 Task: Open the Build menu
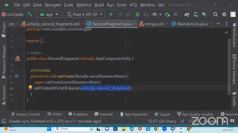click(x=99, y=5)
